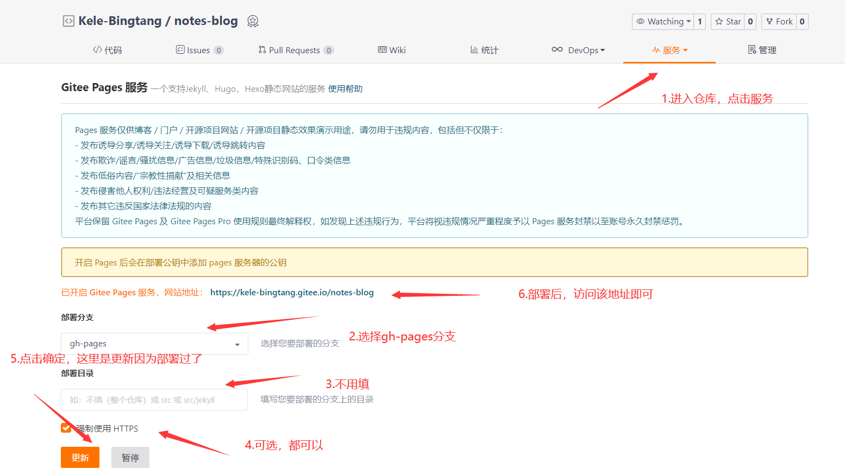The height and width of the screenshot is (475, 845).
Task: Click the 统计 bar chart icon
Action: (474, 49)
